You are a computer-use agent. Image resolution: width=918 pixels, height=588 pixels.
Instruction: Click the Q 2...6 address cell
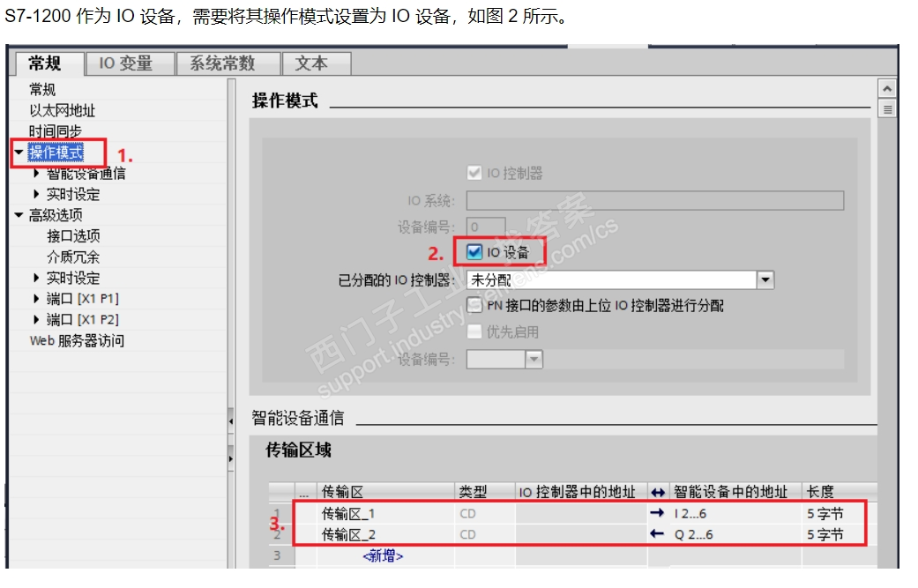735,535
